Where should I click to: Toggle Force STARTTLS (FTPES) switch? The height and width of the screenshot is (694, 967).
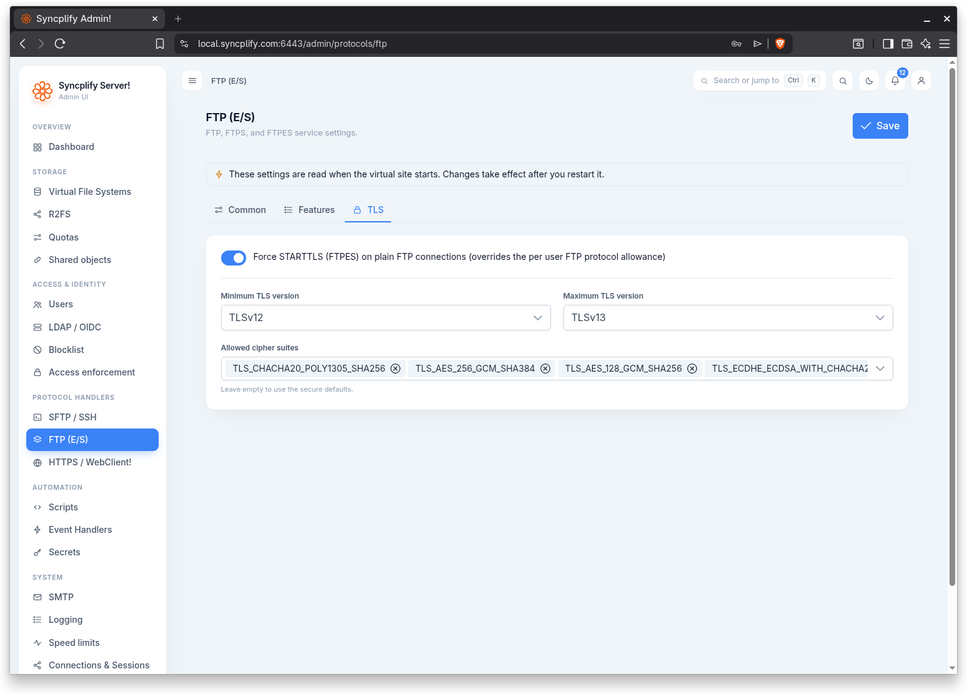click(234, 257)
